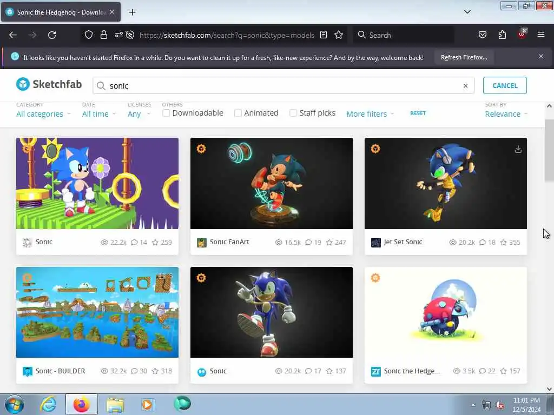
Task: Click the Sketchfab logo
Action: click(x=49, y=84)
